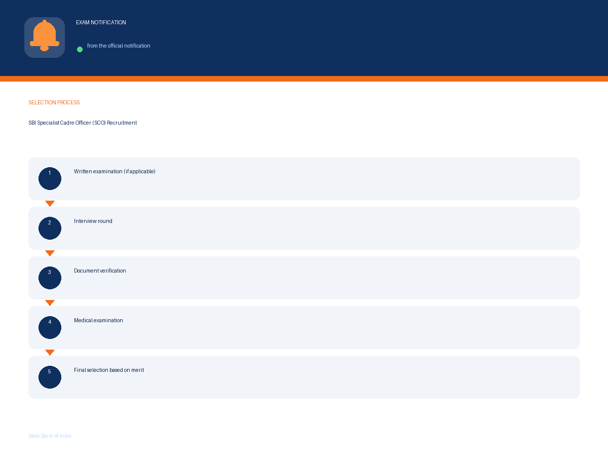
Task: Select step 3 number circle
Action: [50, 278]
